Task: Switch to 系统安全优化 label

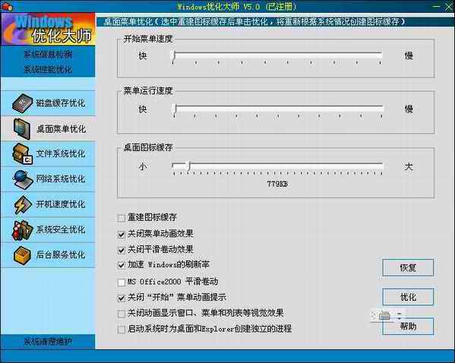Action: tap(61, 230)
